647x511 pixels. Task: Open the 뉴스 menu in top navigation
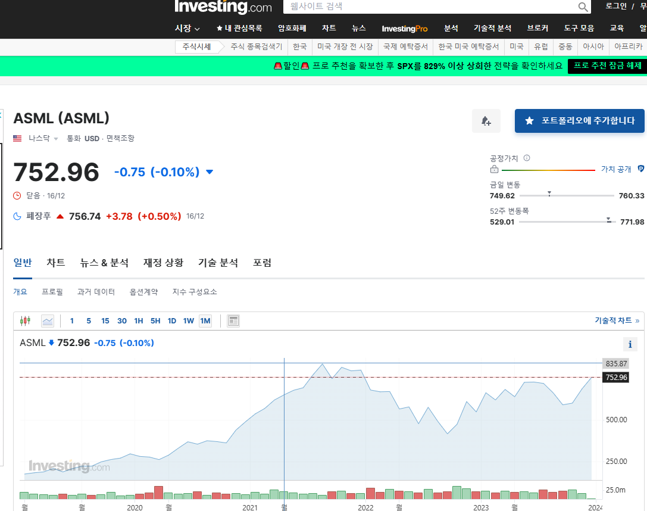(x=358, y=28)
